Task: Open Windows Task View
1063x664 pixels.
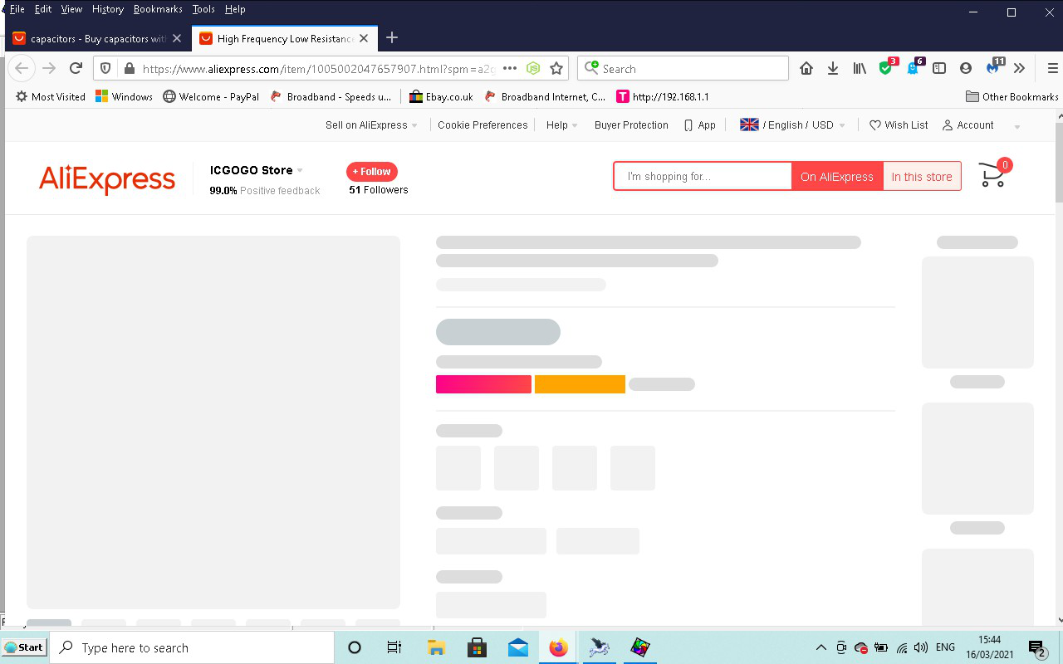Action: pyautogui.click(x=394, y=647)
